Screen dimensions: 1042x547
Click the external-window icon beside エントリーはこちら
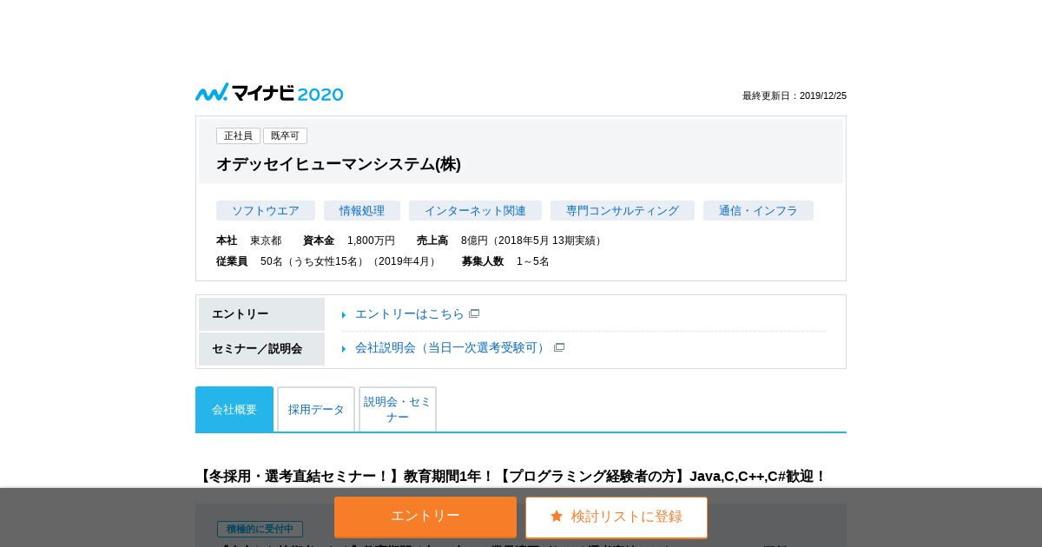point(474,313)
